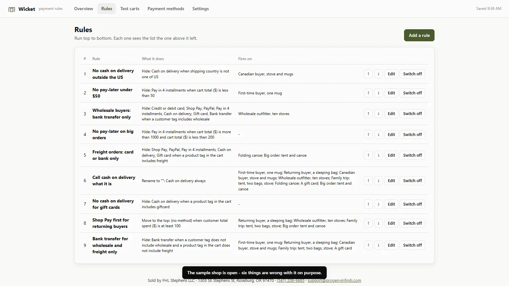The width and height of the screenshot is (509, 286).
Task: Click 'Rename to "": Cash on delivery always' text
Action: tap(174, 181)
